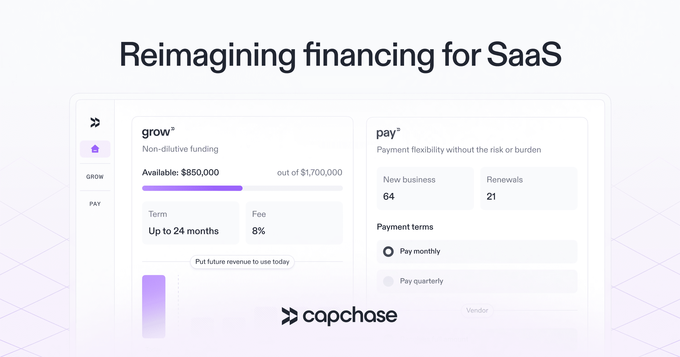Expand the Fee card showing 8%
Viewport: 680px width, 357px height.
[x=294, y=223]
